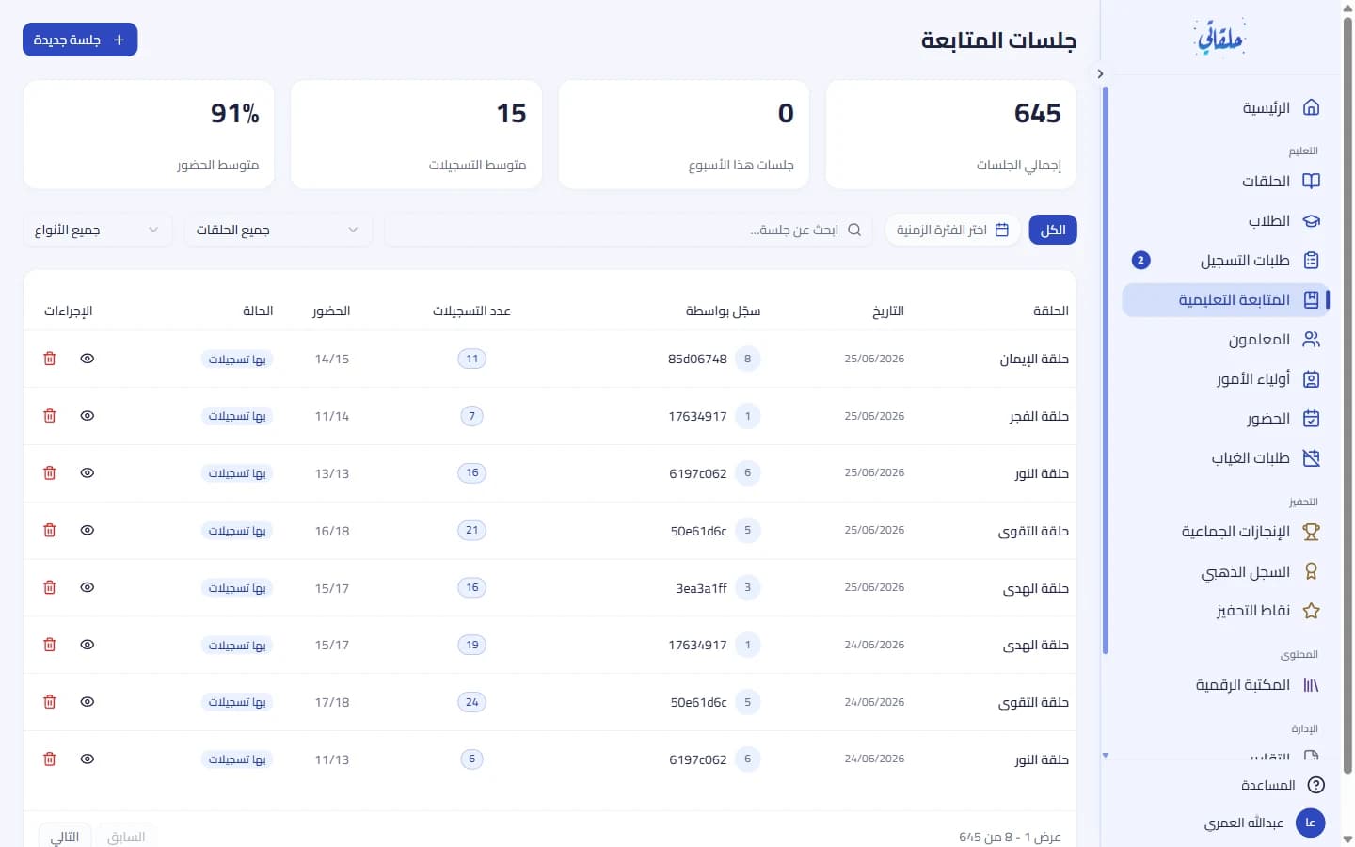Viewport: 1355px width, 847px height.
Task: Delete حلقة الهدى session dated 24/06/2026
Action: 50,645
